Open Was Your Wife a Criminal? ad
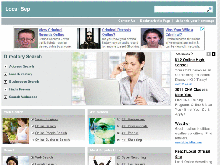The image size is (220, 165). (179, 32)
